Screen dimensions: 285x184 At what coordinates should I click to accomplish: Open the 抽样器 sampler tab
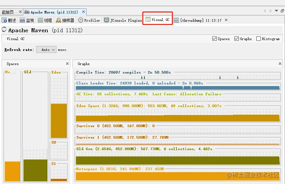tap(65, 20)
